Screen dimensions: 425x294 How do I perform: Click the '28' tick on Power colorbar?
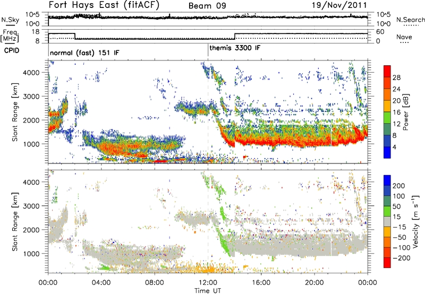(x=396, y=77)
